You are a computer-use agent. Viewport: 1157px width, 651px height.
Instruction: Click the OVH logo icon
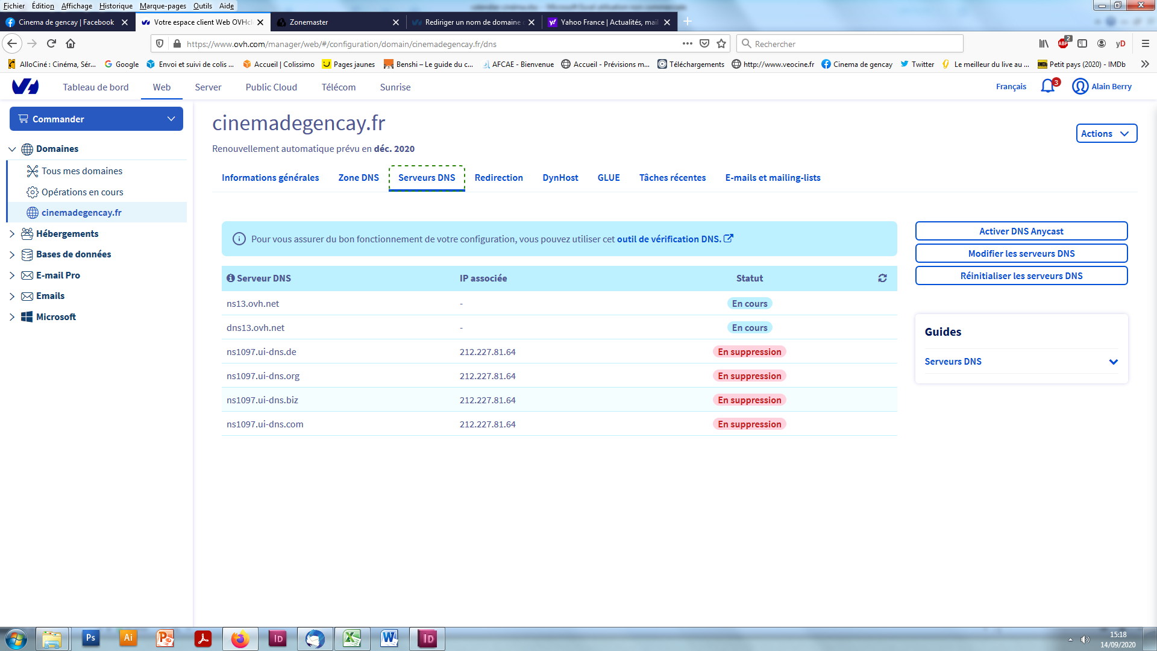point(25,87)
